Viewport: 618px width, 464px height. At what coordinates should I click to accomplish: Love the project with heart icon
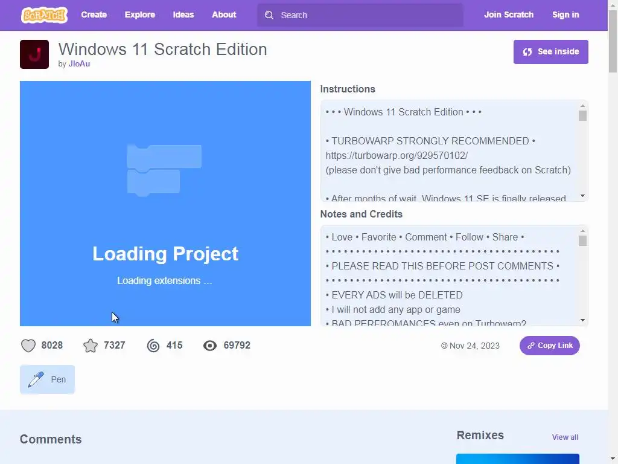tap(28, 346)
